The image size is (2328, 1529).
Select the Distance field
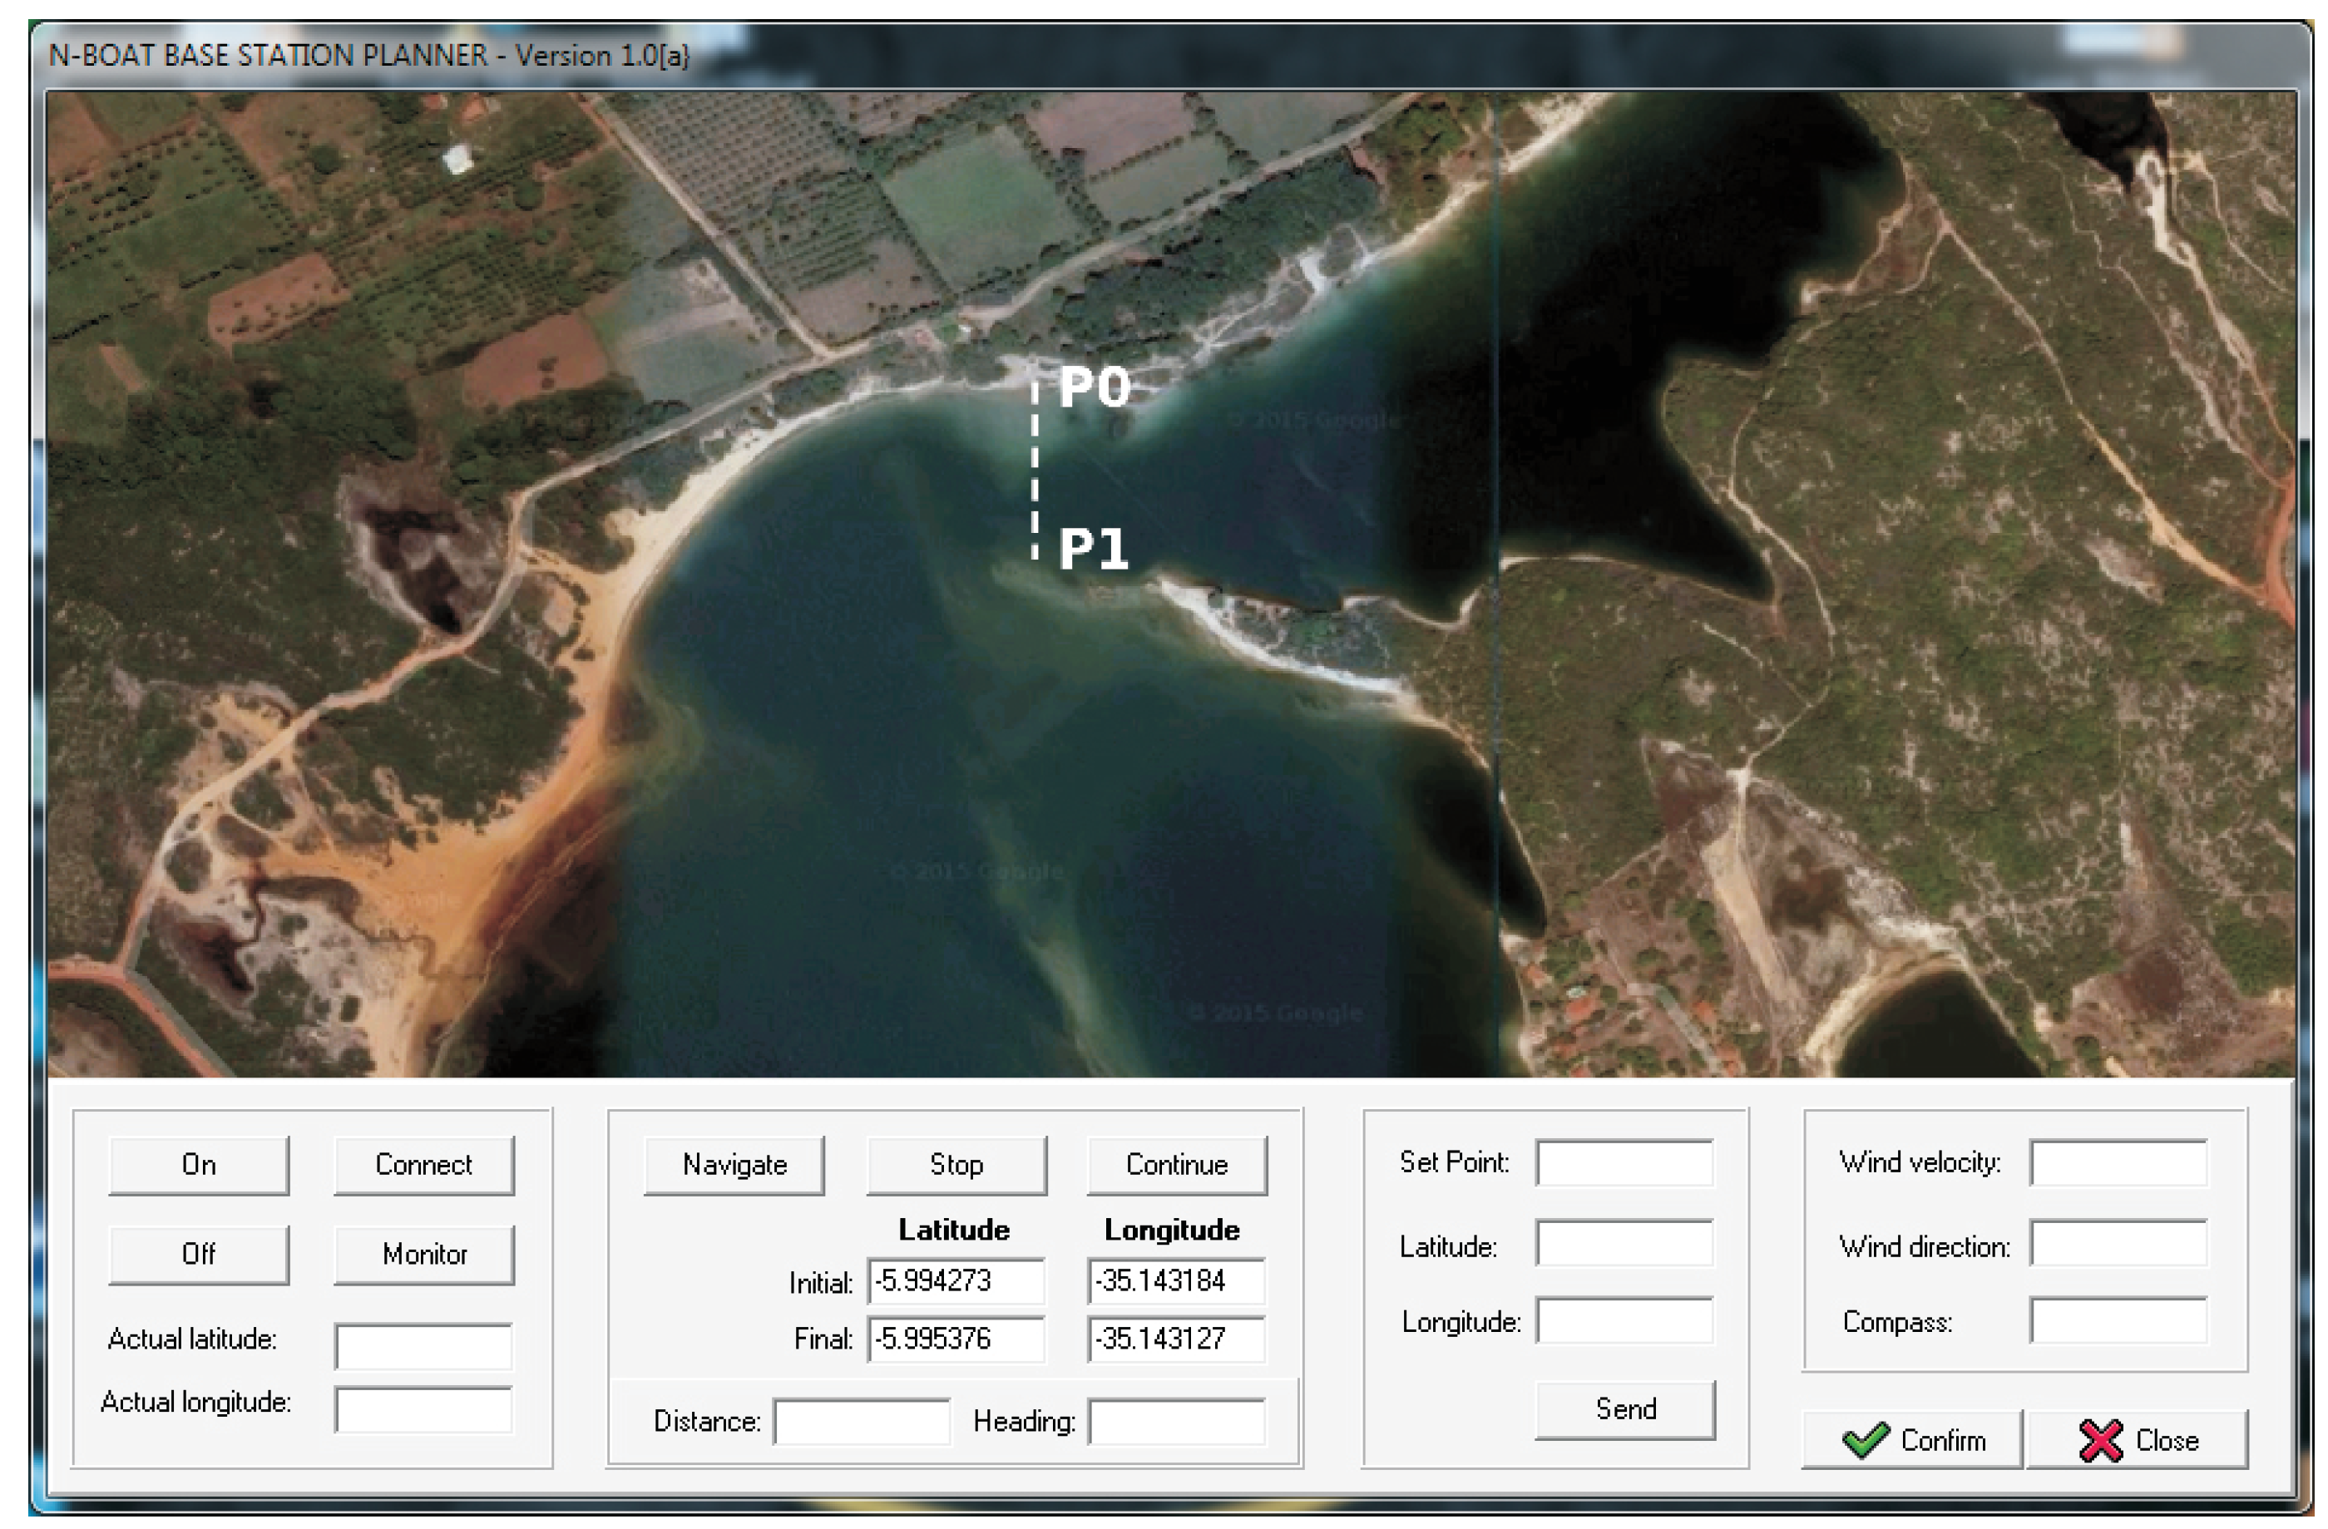tap(861, 1422)
